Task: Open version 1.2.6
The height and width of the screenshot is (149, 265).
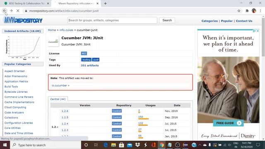Action: tap(65, 111)
